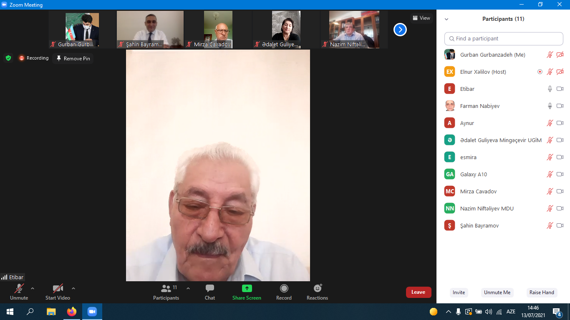Open File Explorer from the taskbar
The height and width of the screenshot is (320, 570).
point(51,312)
